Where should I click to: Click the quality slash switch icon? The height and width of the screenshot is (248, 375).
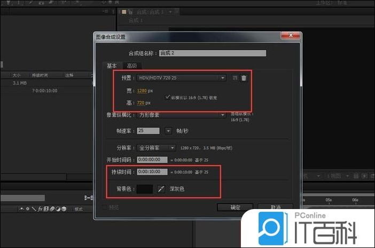coord(34,209)
